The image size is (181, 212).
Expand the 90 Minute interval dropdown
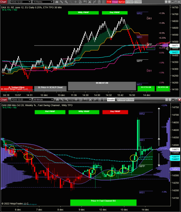43,100
